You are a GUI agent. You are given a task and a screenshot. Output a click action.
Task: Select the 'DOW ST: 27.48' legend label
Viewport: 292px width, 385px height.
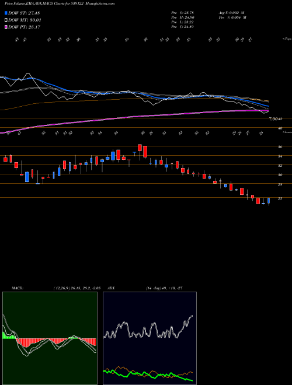click(x=24, y=13)
